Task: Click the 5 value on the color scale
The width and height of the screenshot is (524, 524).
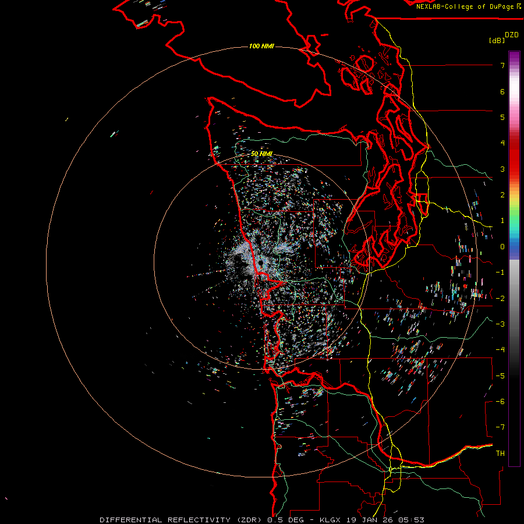Action: pos(502,117)
